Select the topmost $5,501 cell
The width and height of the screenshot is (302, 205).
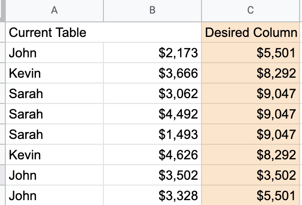click(x=251, y=52)
